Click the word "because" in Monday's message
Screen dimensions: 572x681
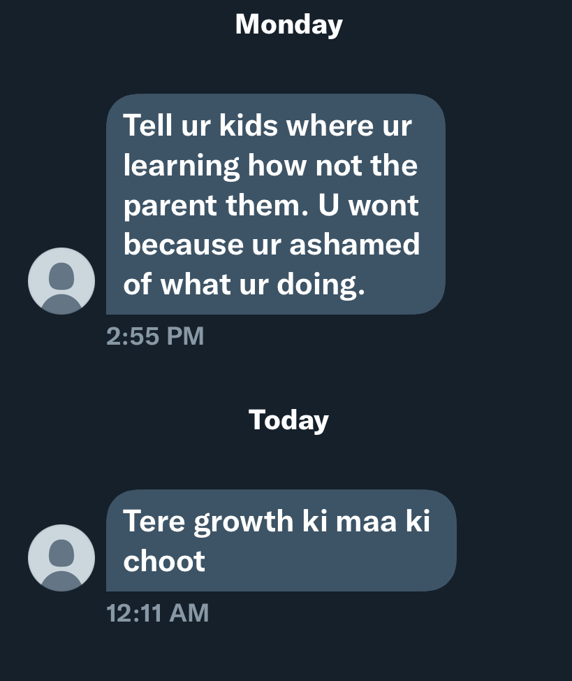[183, 244]
